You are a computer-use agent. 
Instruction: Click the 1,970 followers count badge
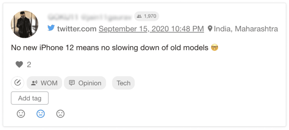pyautogui.click(x=147, y=16)
